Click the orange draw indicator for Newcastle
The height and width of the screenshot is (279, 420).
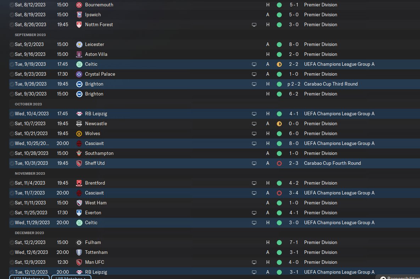(x=279, y=124)
